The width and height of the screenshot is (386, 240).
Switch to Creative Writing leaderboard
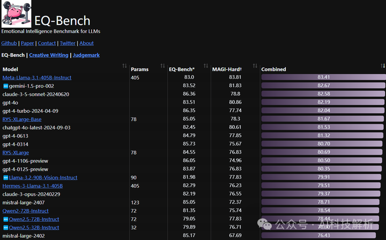[49, 55]
